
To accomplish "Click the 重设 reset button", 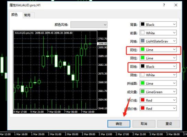I will [169, 124].
